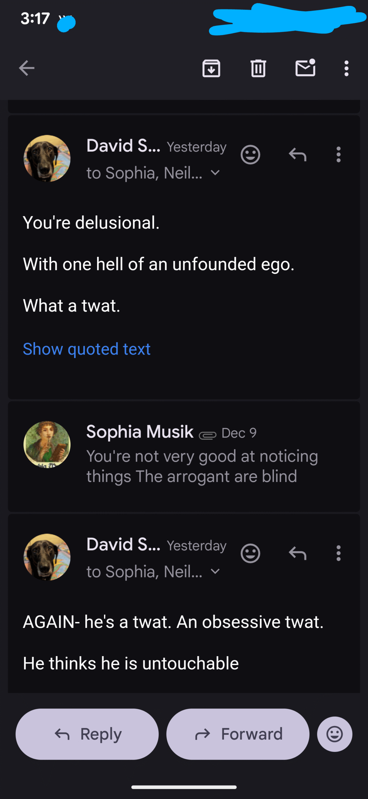
Task: Open Sophia Musik's profile picture
Action: tap(47, 444)
